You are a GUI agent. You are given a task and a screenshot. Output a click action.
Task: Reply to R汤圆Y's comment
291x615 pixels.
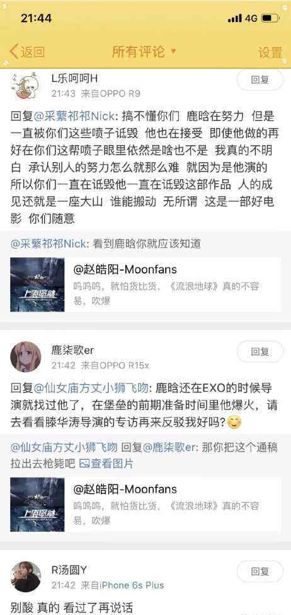click(x=260, y=571)
